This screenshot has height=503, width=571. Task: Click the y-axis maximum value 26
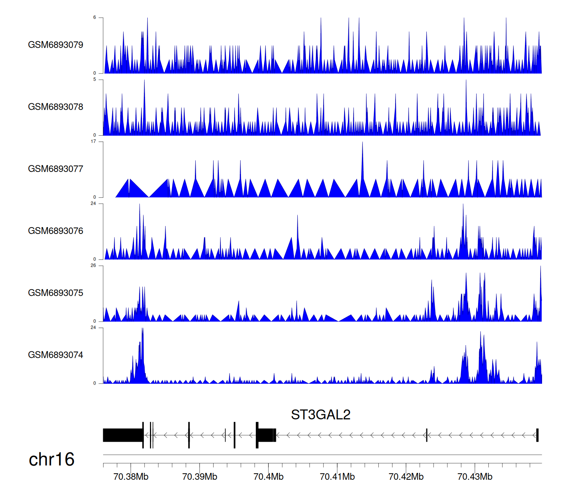point(93,266)
